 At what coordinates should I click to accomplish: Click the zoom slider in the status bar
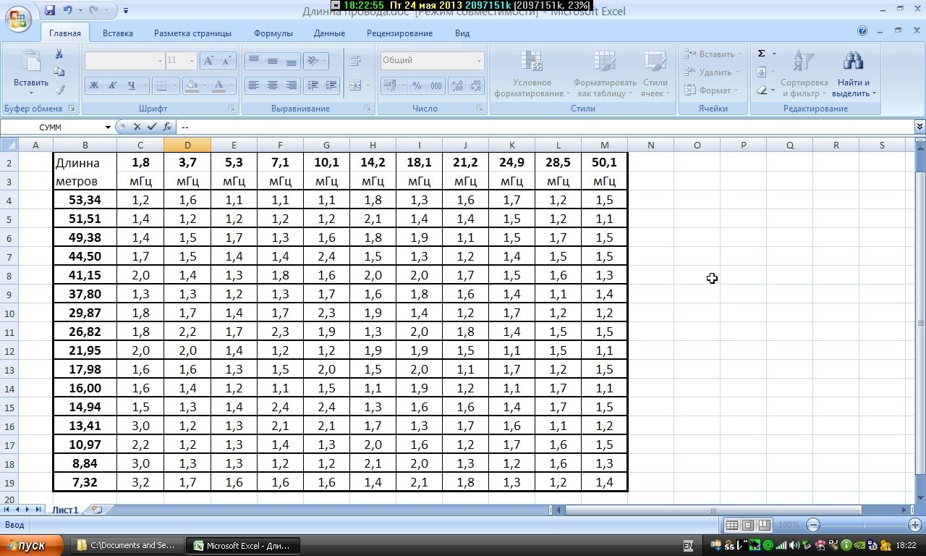pos(865,525)
